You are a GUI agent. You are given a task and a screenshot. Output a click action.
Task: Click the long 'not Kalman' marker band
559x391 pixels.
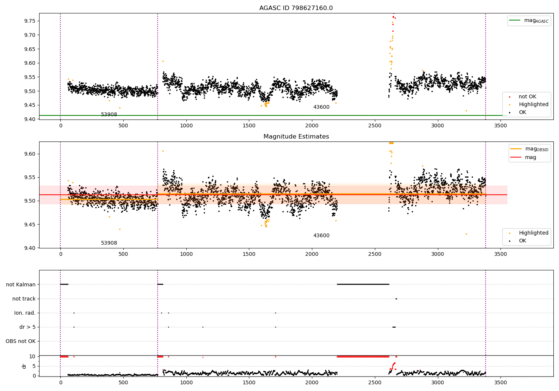[363, 284]
